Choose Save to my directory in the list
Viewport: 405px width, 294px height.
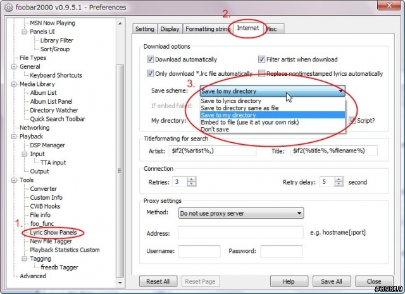(273, 115)
